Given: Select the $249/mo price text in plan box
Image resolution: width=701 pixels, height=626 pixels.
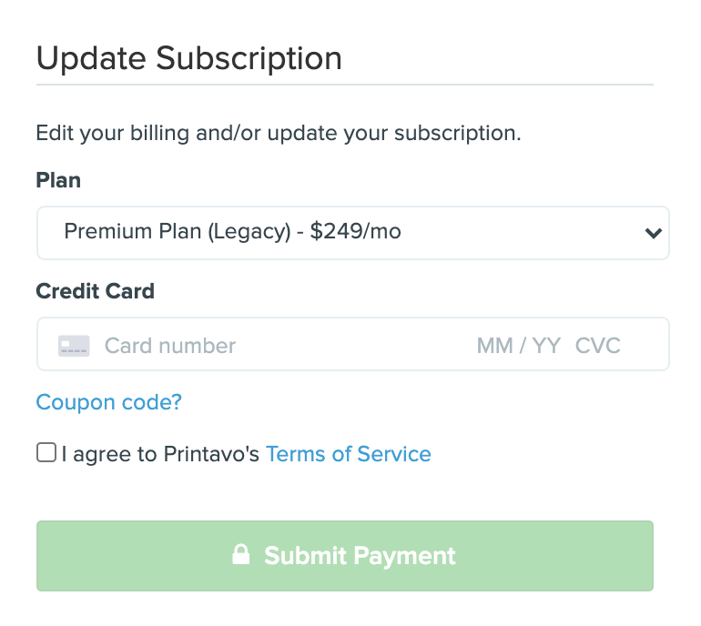Looking at the screenshot, I should point(355,231).
